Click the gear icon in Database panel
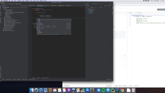Screen dimensions: 165x93 click(x=109, y=6)
